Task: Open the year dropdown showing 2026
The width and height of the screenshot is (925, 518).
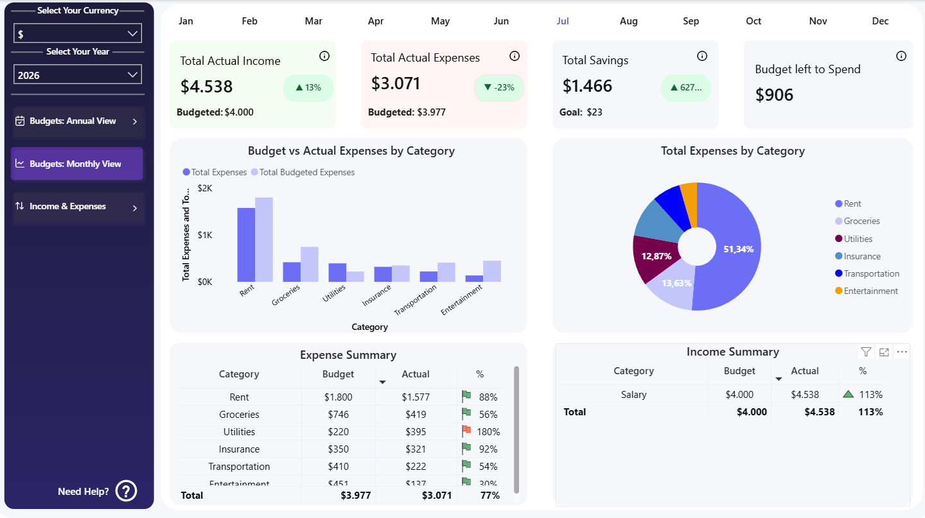Action: (x=78, y=75)
